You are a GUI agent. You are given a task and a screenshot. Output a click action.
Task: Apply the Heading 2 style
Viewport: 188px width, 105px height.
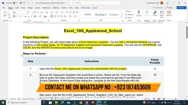click(114, 15)
